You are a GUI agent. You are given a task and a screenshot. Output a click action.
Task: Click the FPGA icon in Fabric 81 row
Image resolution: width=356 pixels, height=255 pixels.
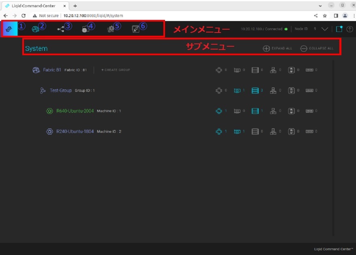click(291, 70)
